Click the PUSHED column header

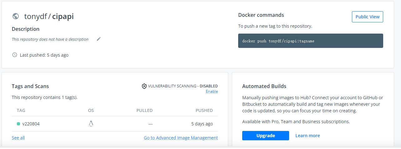pos(204,110)
